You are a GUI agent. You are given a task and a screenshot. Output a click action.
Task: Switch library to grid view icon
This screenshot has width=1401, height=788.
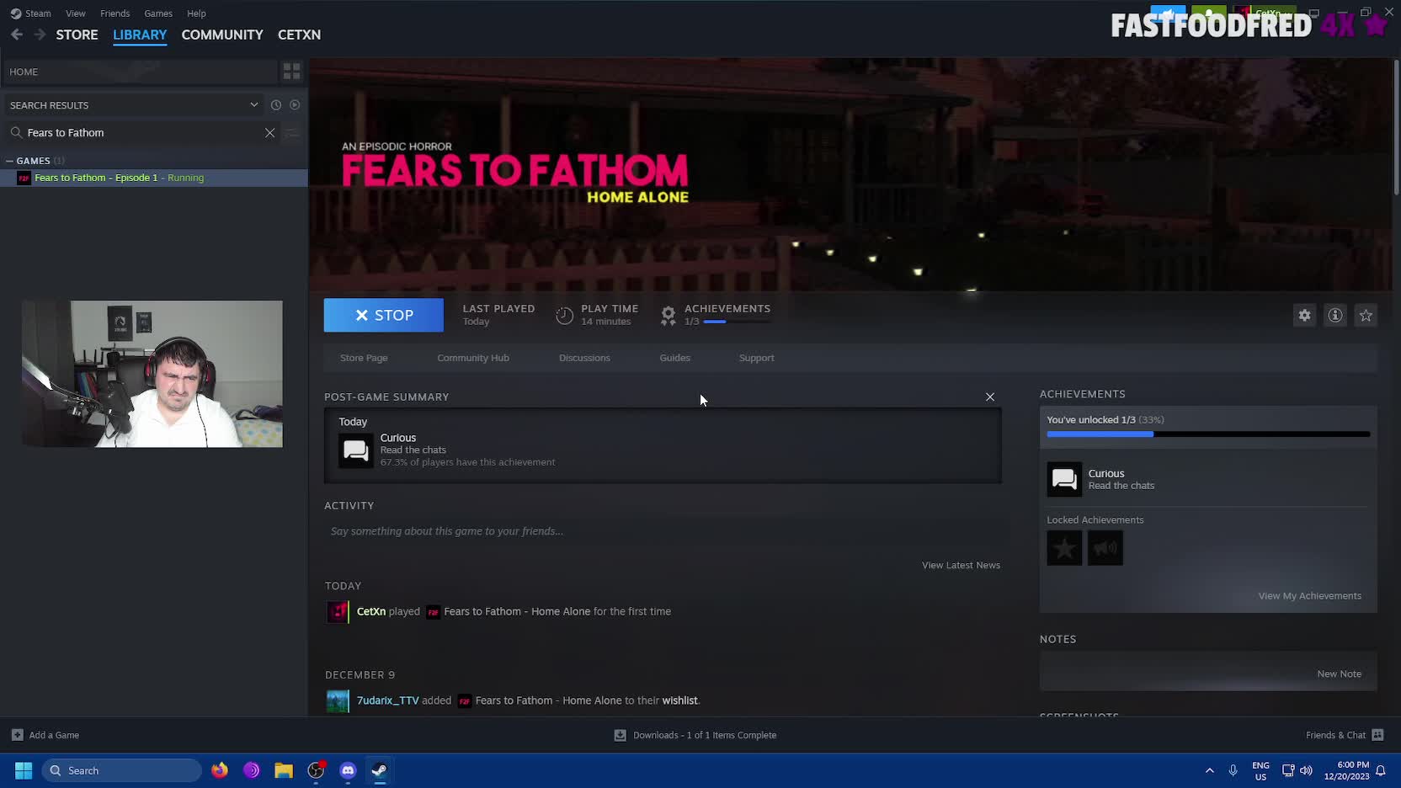(x=292, y=72)
